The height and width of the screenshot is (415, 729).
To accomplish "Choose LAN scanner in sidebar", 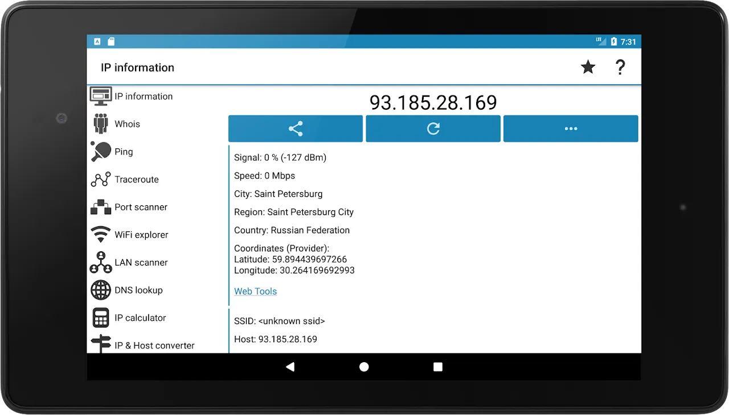I will (x=141, y=263).
